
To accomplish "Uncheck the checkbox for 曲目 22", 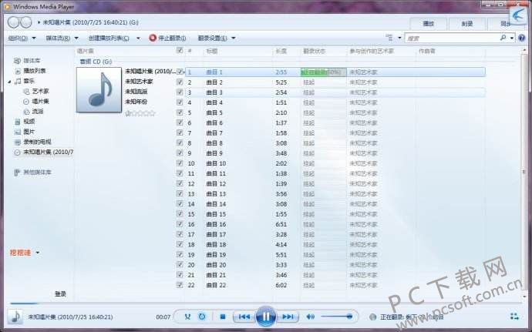I will [180, 285].
